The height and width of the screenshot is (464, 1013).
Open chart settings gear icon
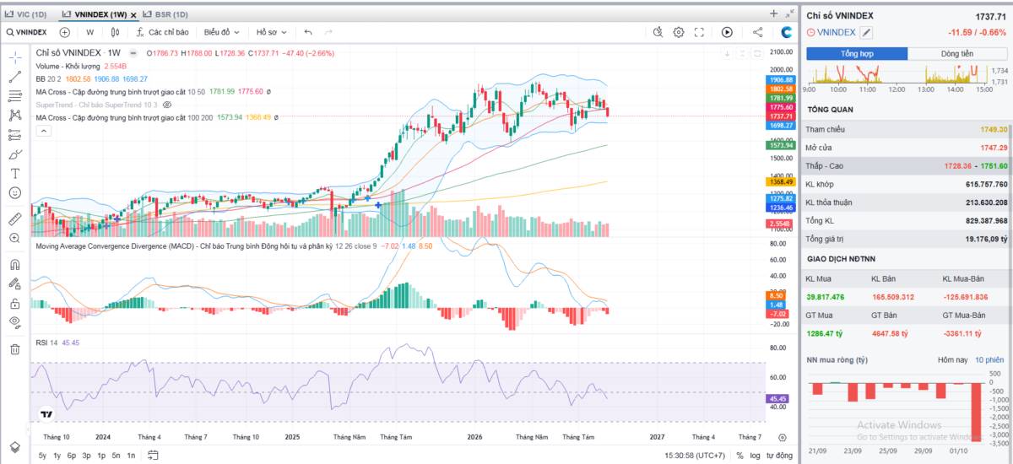click(x=679, y=32)
